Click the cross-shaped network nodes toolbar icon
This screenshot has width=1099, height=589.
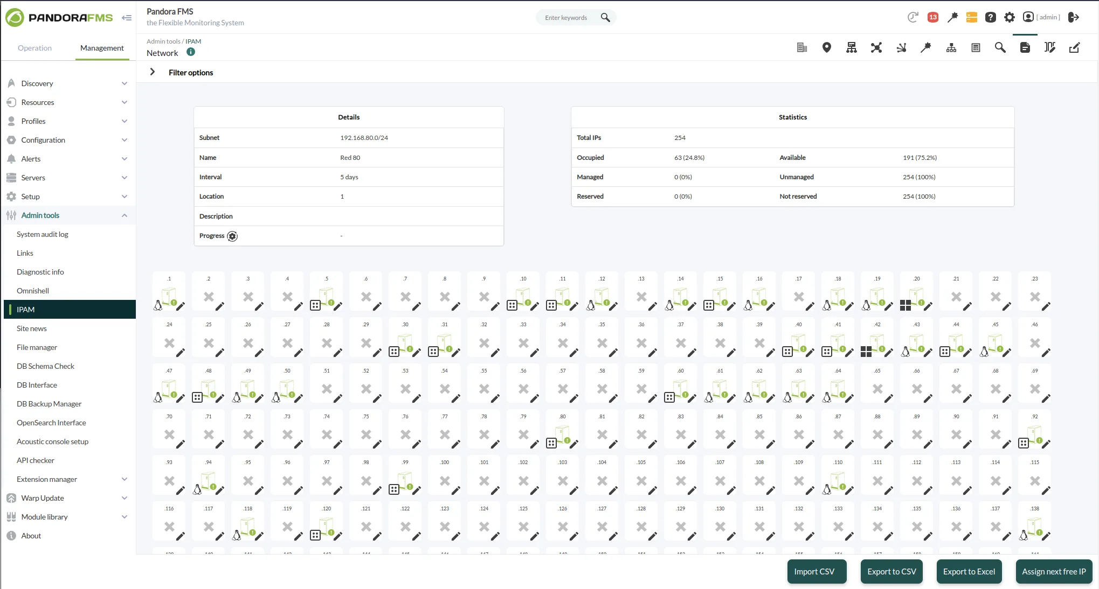point(876,47)
